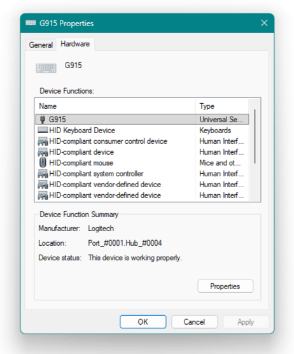Click the HID-compliant system controller icon
Viewport: 294px width, 354px height.
[43, 174]
